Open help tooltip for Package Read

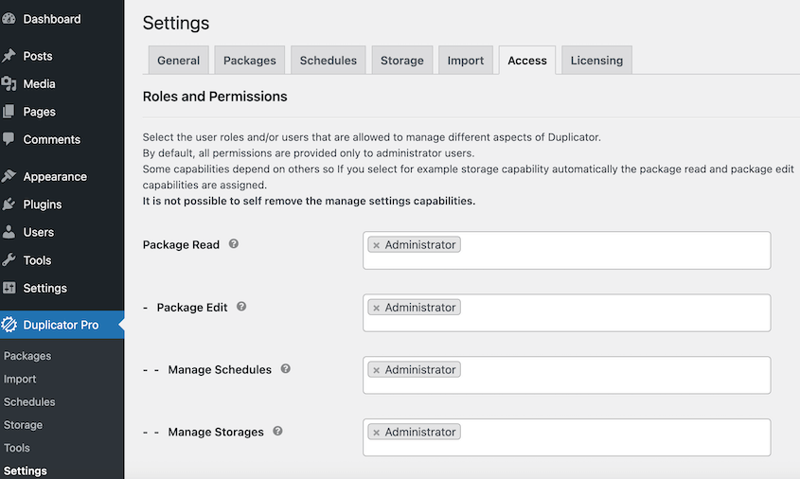[x=234, y=244]
